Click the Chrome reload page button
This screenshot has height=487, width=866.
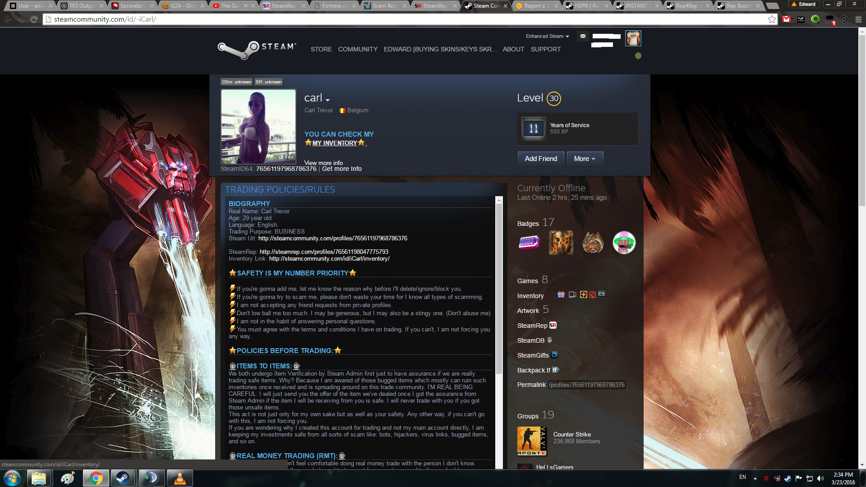34,19
